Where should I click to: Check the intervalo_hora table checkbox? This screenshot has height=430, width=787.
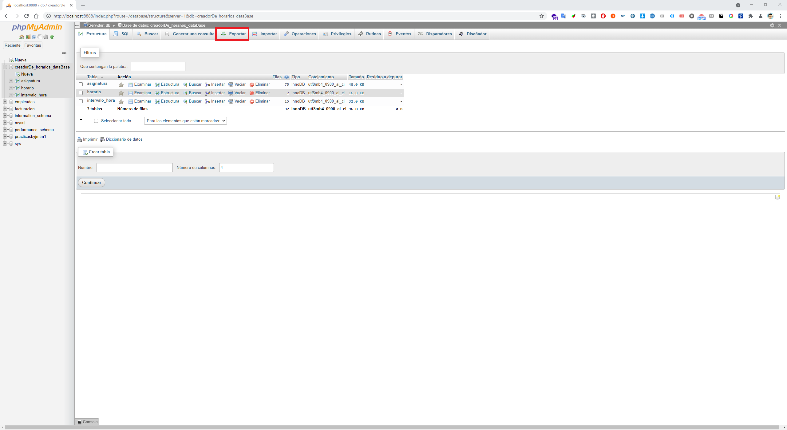tap(81, 101)
